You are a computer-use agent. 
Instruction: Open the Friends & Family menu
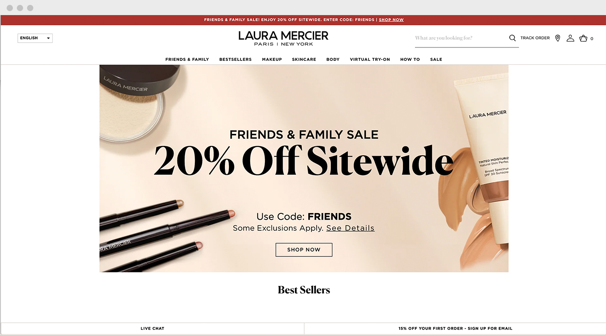tap(187, 59)
